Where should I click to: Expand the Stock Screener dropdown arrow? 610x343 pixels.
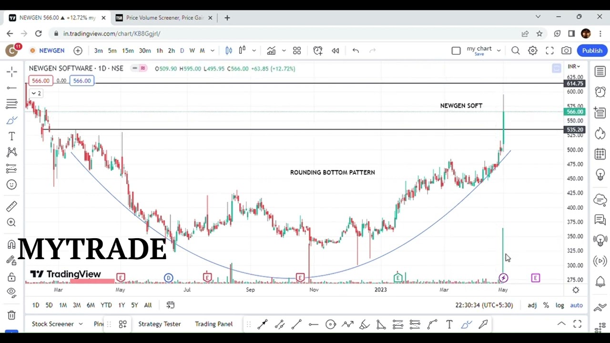click(81, 324)
